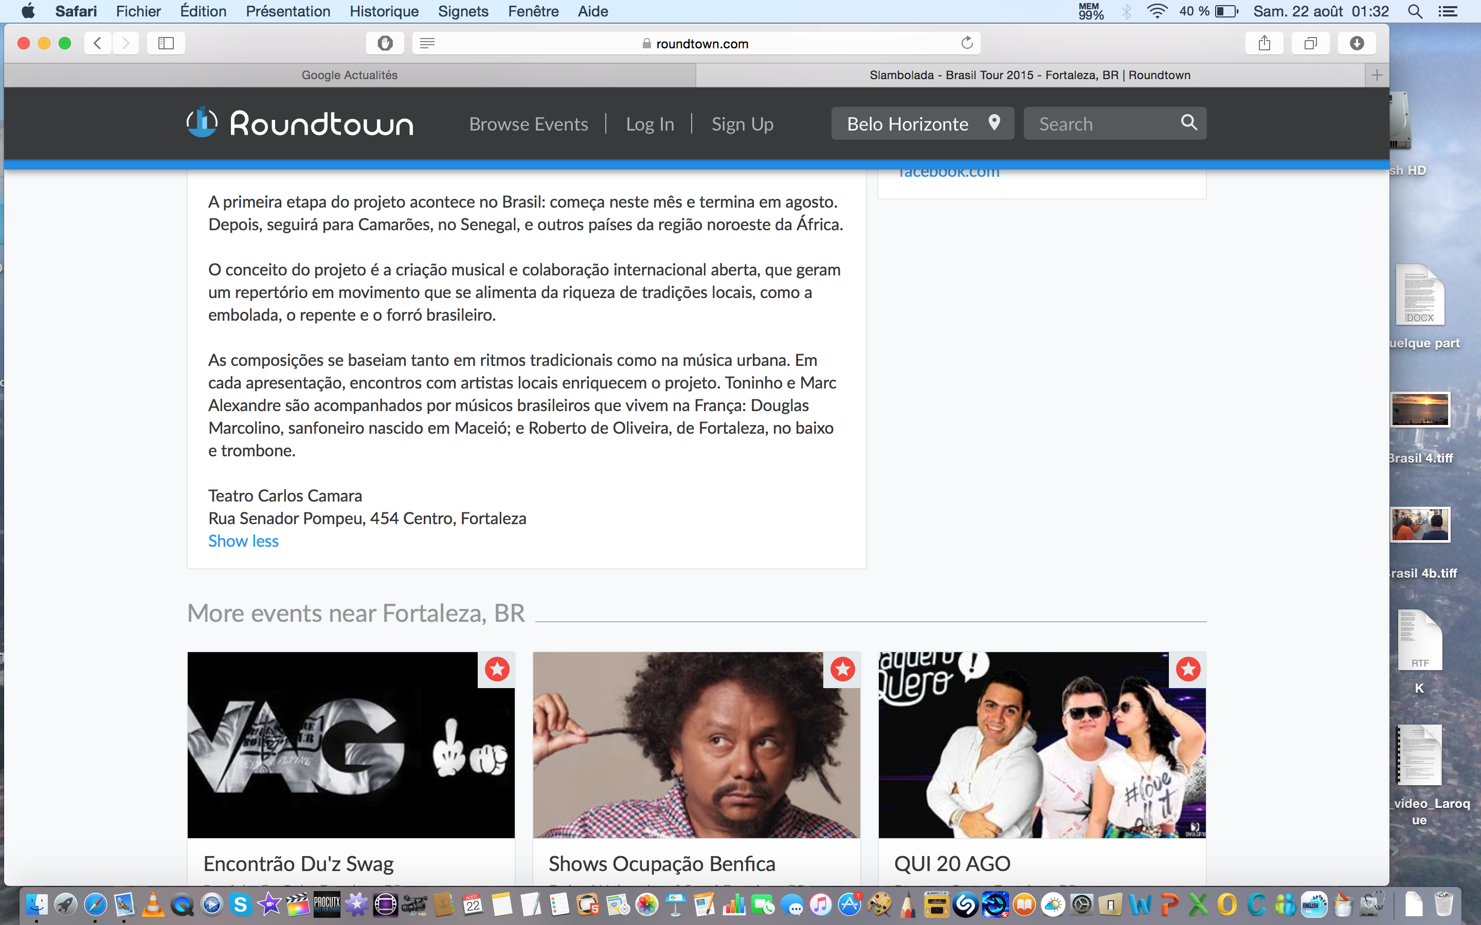Open the App Store from the Dock
The height and width of the screenshot is (925, 1481).
coord(850,904)
